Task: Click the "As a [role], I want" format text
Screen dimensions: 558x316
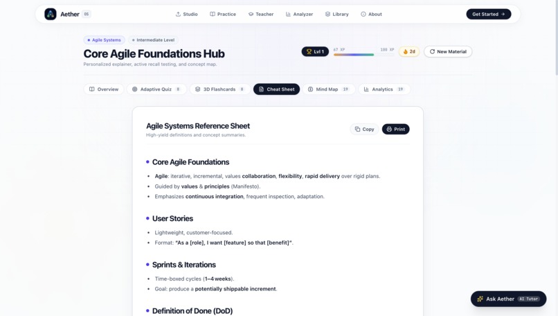Action: 233,243
